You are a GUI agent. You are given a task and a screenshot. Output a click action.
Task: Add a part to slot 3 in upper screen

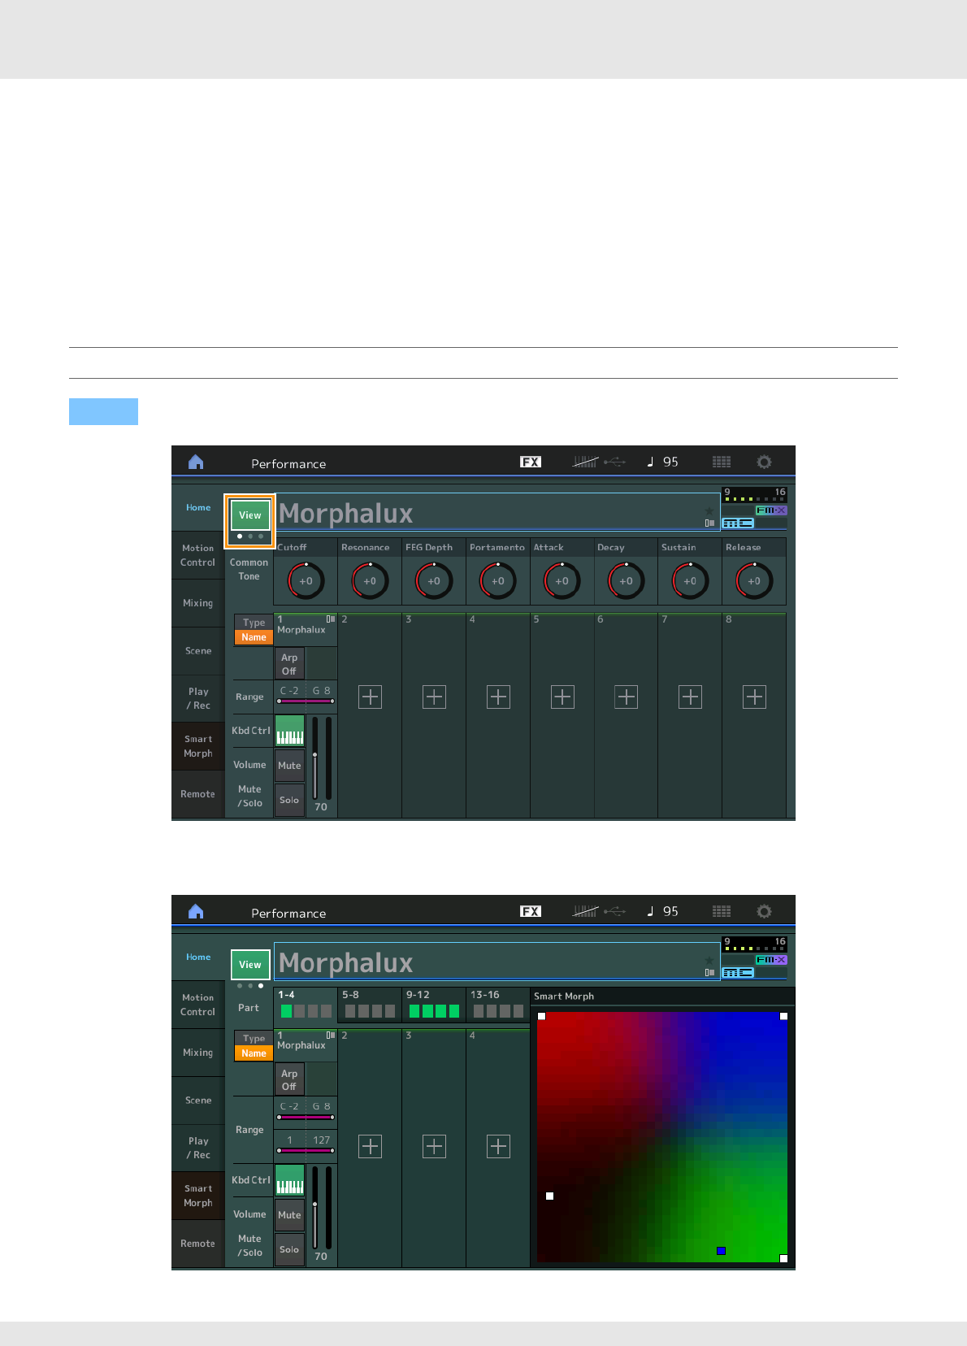point(434,697)
